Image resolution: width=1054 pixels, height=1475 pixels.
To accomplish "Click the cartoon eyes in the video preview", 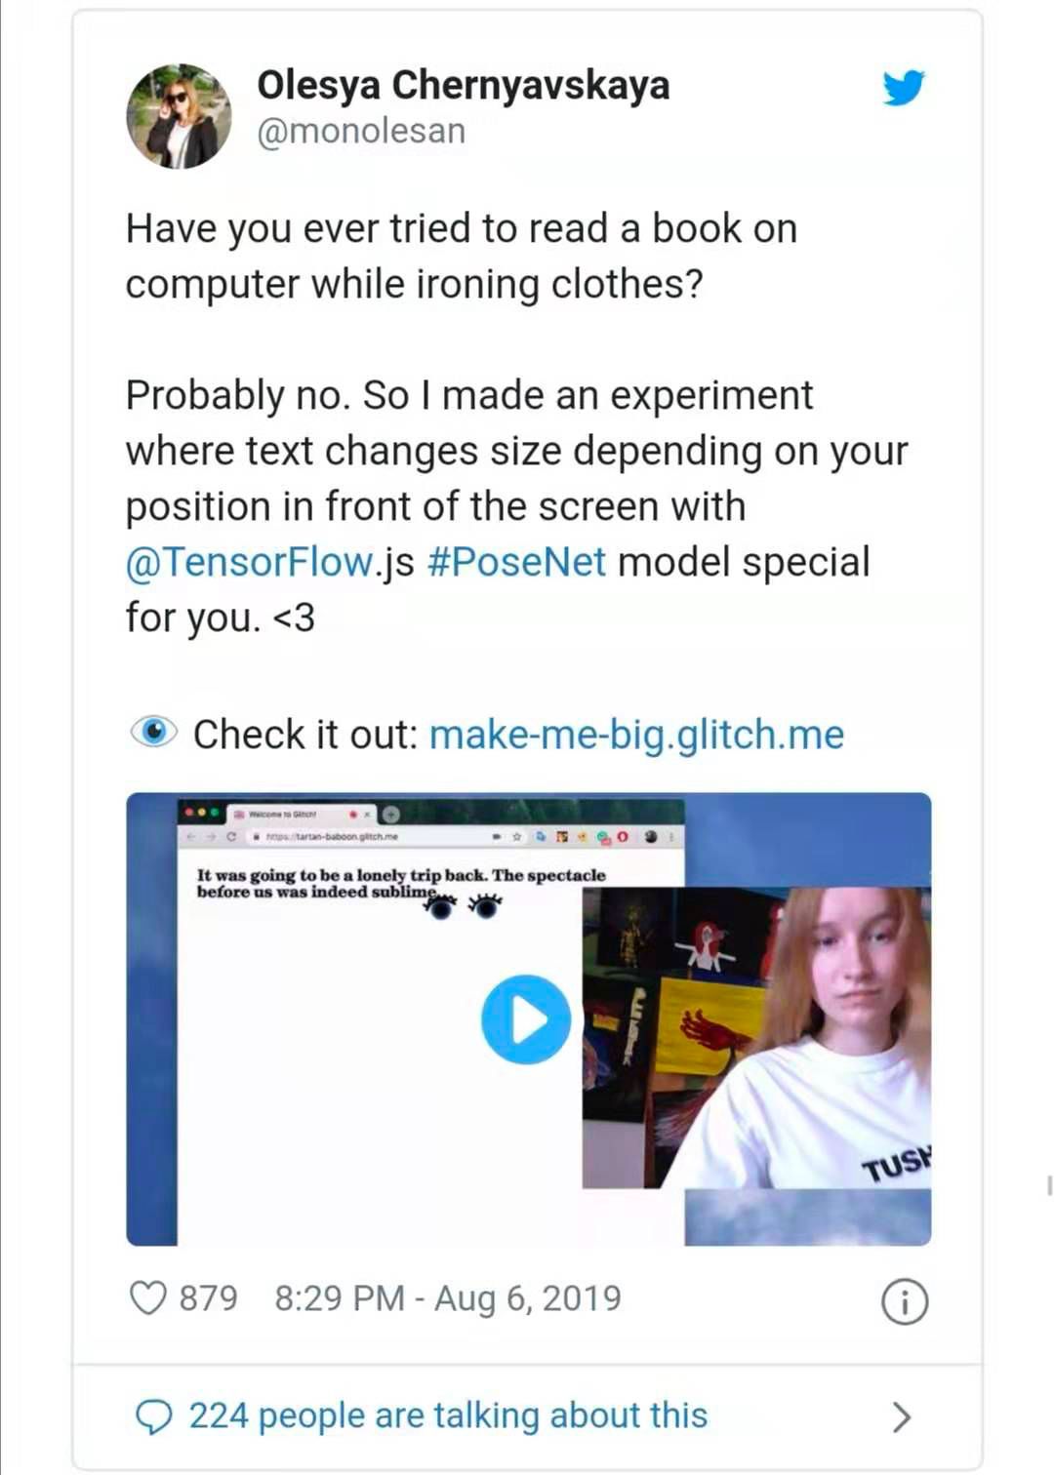I will pyautogui.click(x=464, y=907).
